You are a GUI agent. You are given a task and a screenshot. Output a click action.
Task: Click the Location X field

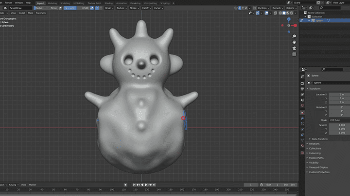(339, 95)
